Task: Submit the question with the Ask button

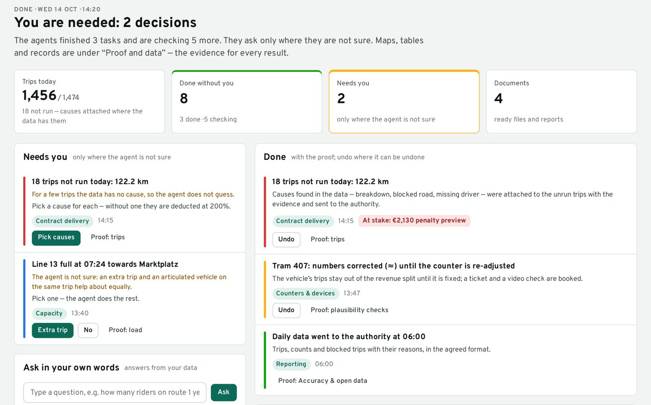Action: (x=224, y=392)
